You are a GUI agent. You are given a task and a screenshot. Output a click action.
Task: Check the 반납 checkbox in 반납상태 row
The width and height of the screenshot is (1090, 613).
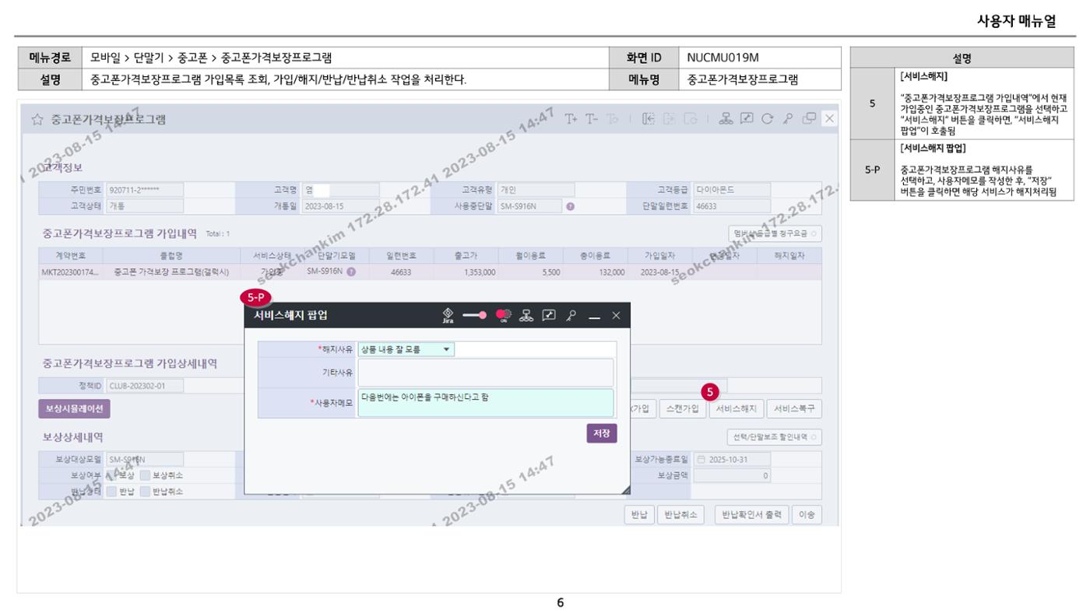point(111,491)
